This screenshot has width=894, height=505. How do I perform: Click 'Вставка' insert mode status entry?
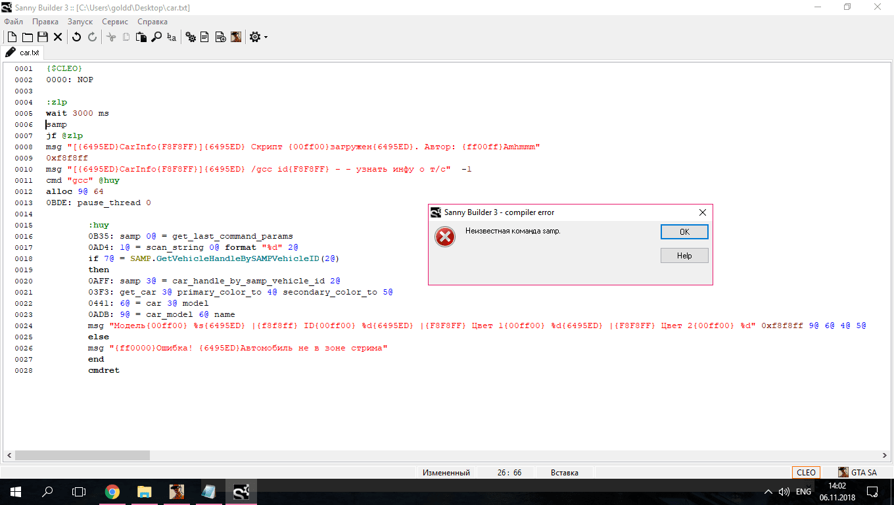point(564,472)
